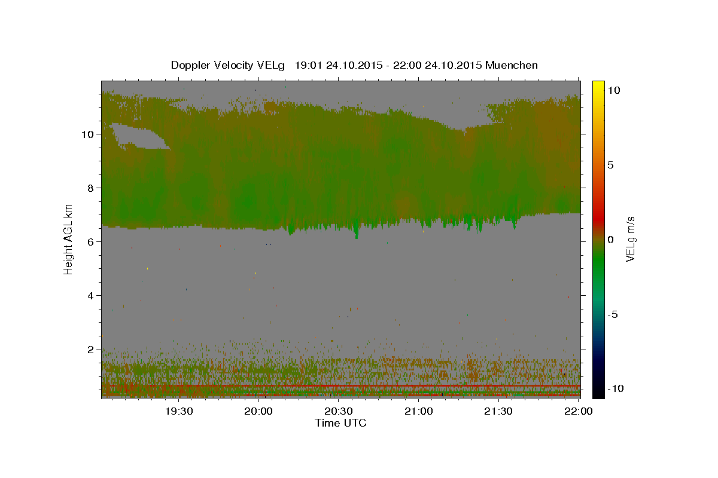Click the plot title Doppler Velocity VELg
The width and height of the screenshot is (718, 478).
(x=354, y=65)
